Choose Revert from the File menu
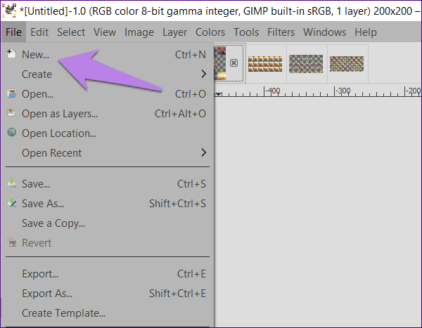 pos(107,243)
